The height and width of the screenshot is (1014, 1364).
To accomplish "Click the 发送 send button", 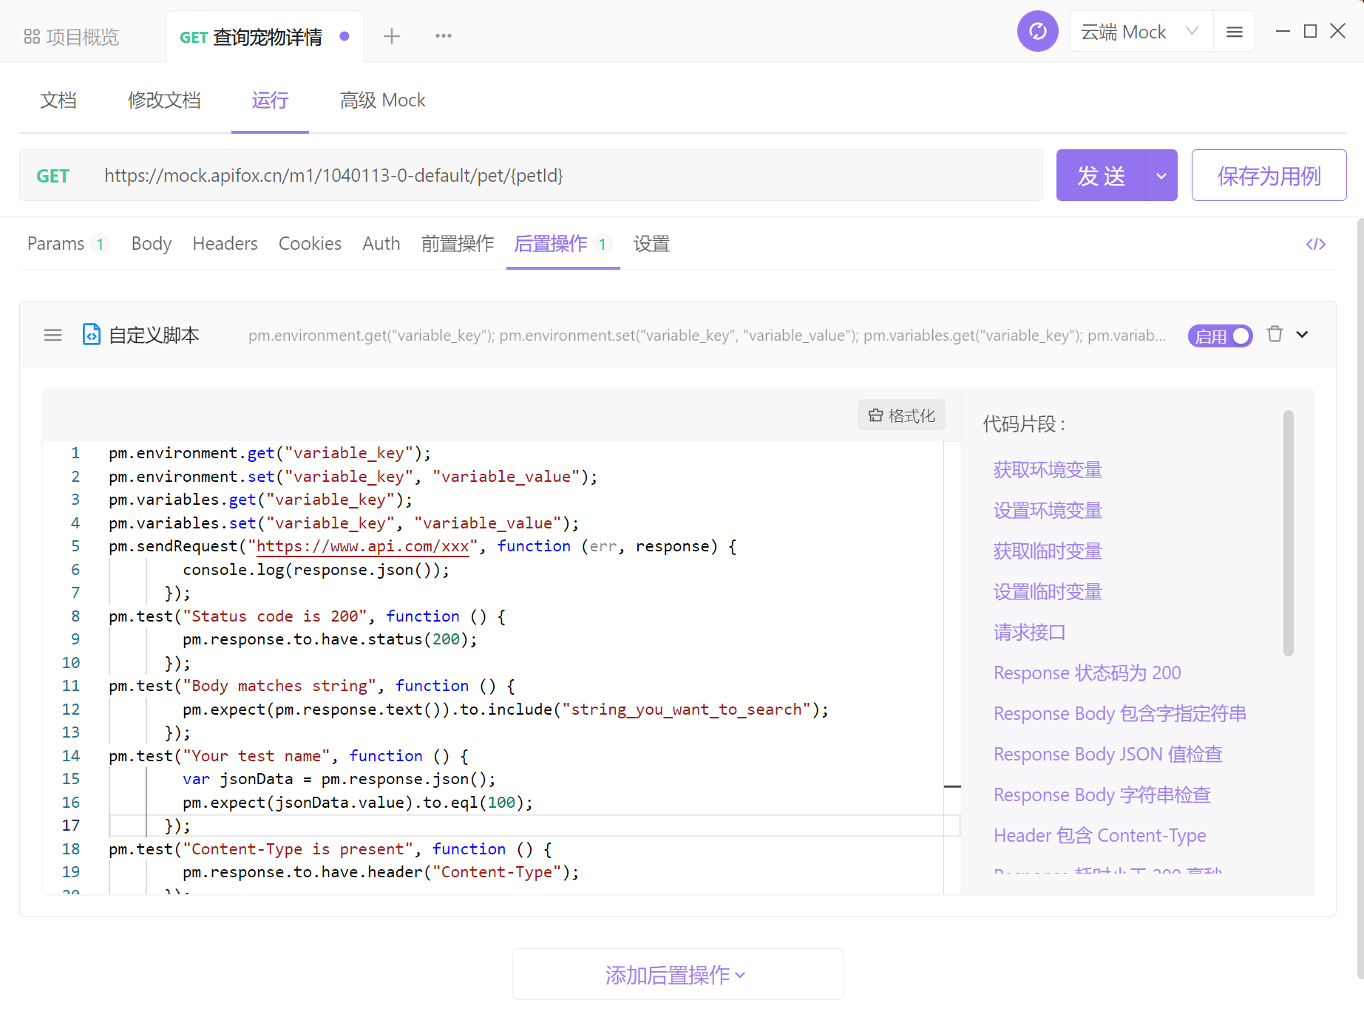I will [1102, 175].
